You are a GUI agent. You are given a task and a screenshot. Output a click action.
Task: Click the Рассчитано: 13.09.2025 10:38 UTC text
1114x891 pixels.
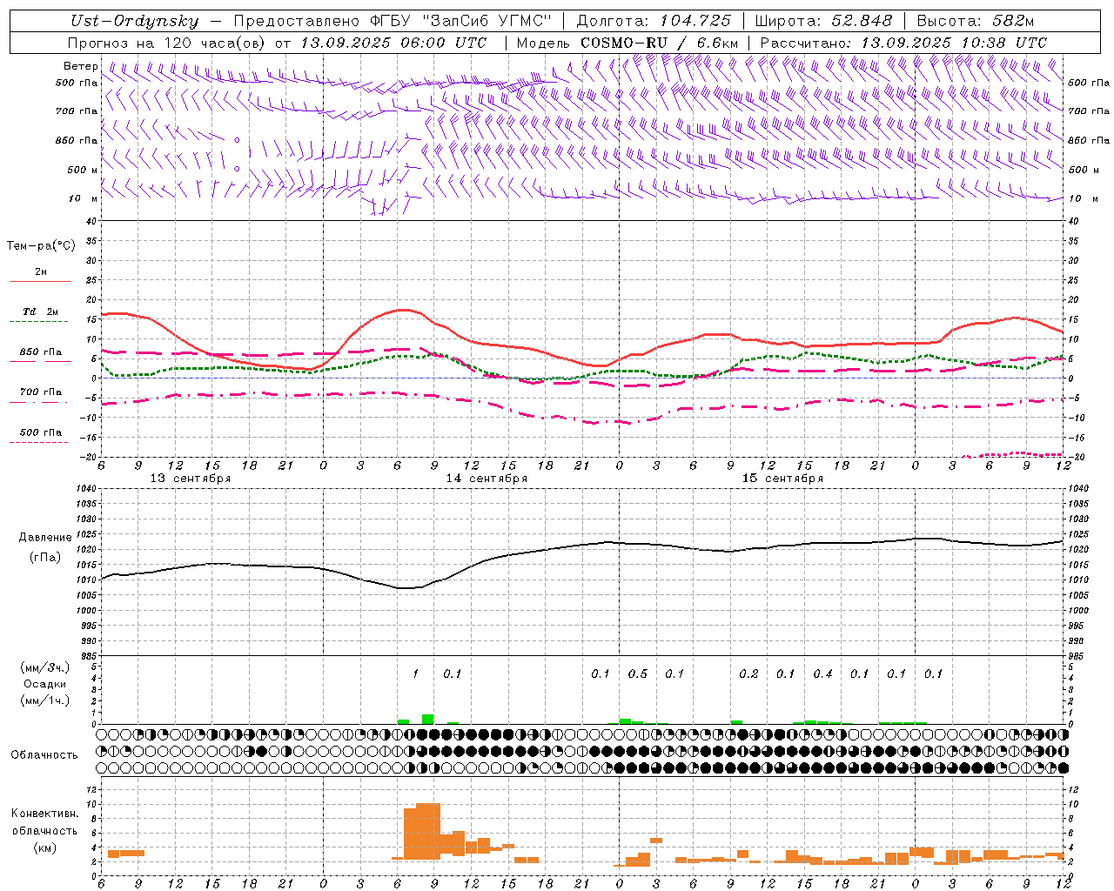[903, 43]
